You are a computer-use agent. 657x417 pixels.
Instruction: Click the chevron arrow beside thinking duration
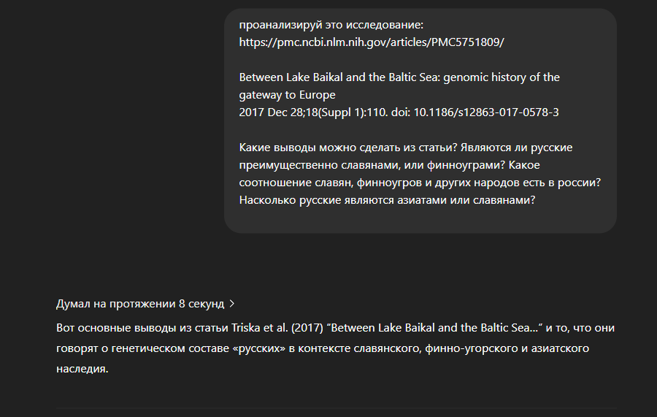(x=232, y=303)
